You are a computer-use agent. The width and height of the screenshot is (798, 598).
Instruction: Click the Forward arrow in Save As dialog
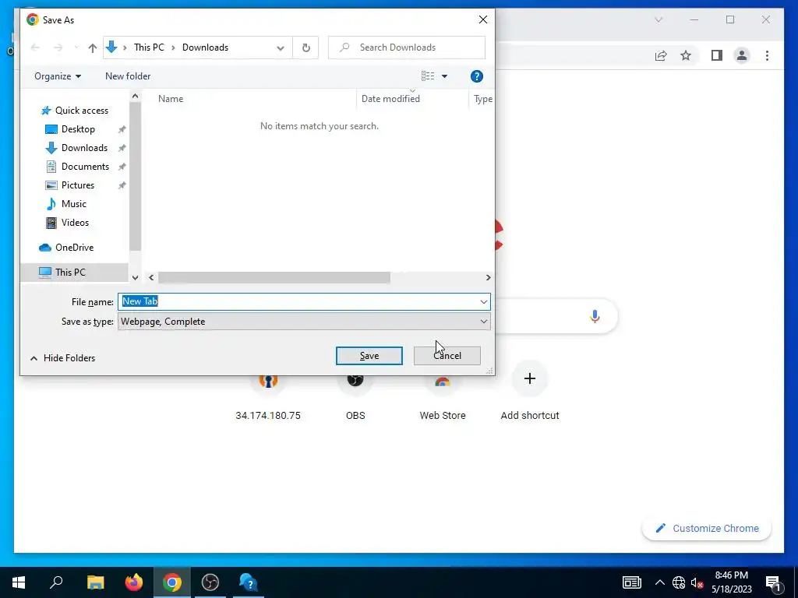coord(58,47)
